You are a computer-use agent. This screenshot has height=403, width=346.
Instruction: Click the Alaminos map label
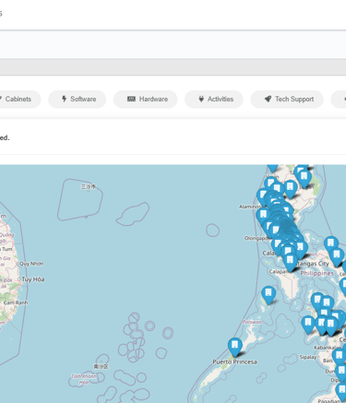click(x=249, y=207)
